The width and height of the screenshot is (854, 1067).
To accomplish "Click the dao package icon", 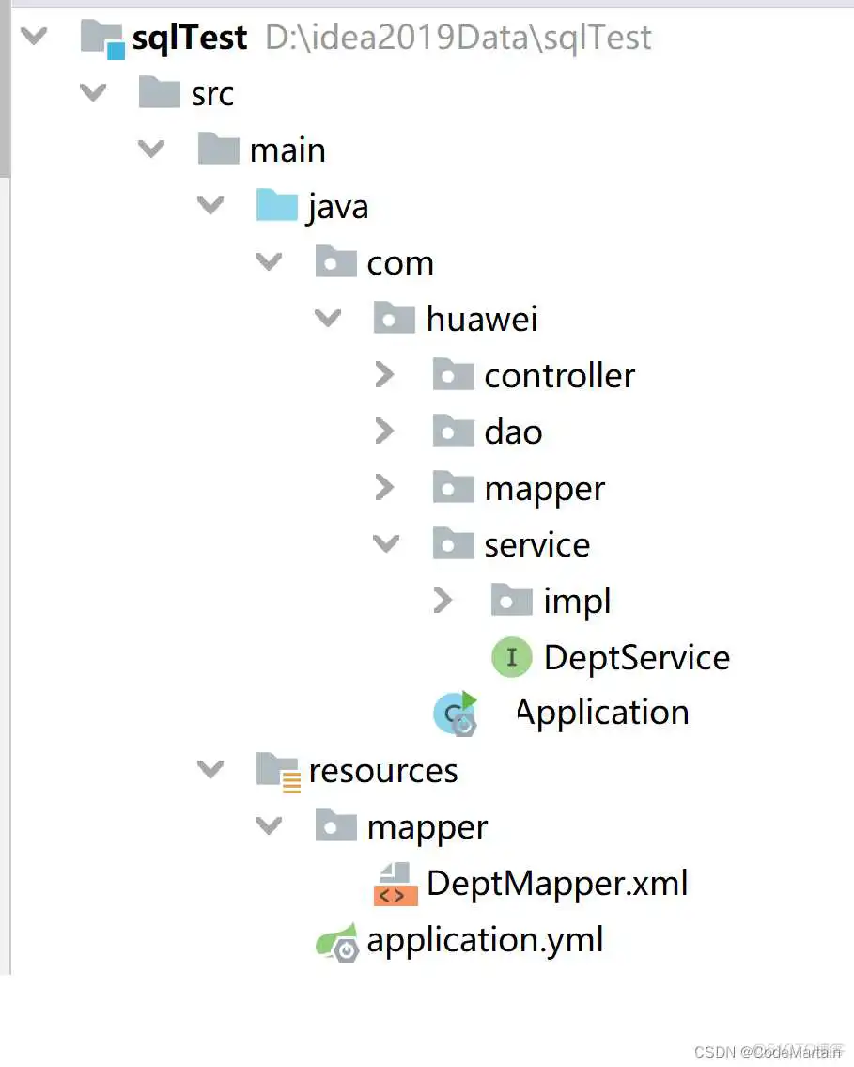I will (x=454, y=432).
